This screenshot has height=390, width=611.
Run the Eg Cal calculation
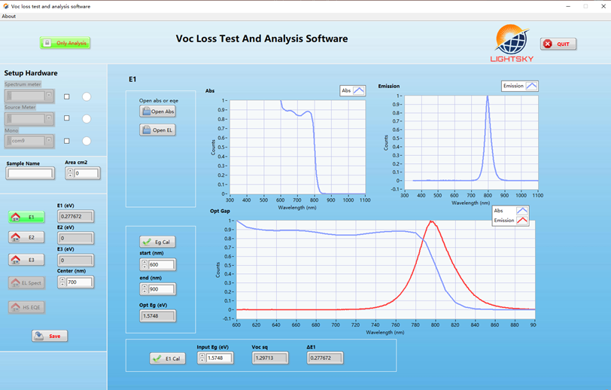157,242
